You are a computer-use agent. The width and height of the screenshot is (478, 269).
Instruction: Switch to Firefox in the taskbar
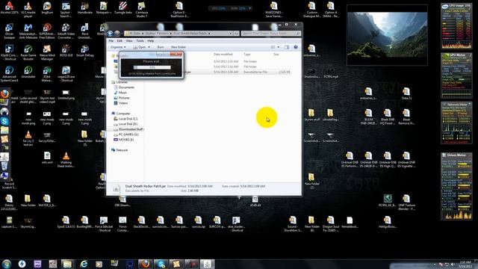[x=145, y=264]
